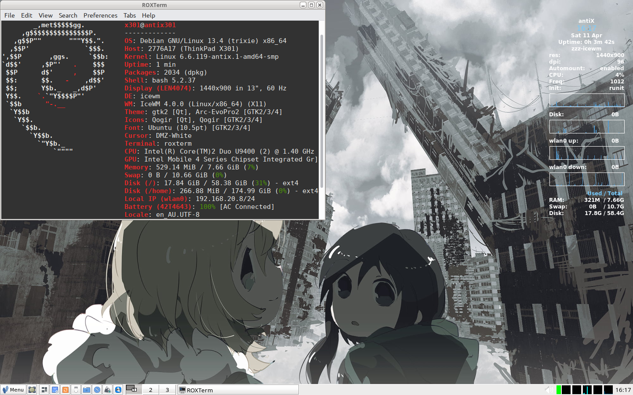Click the 'Memory: 529.14 MiB / 7.66 GiB' line
Image resolution: width=633 pixels, height=395 pixels.
192,167
